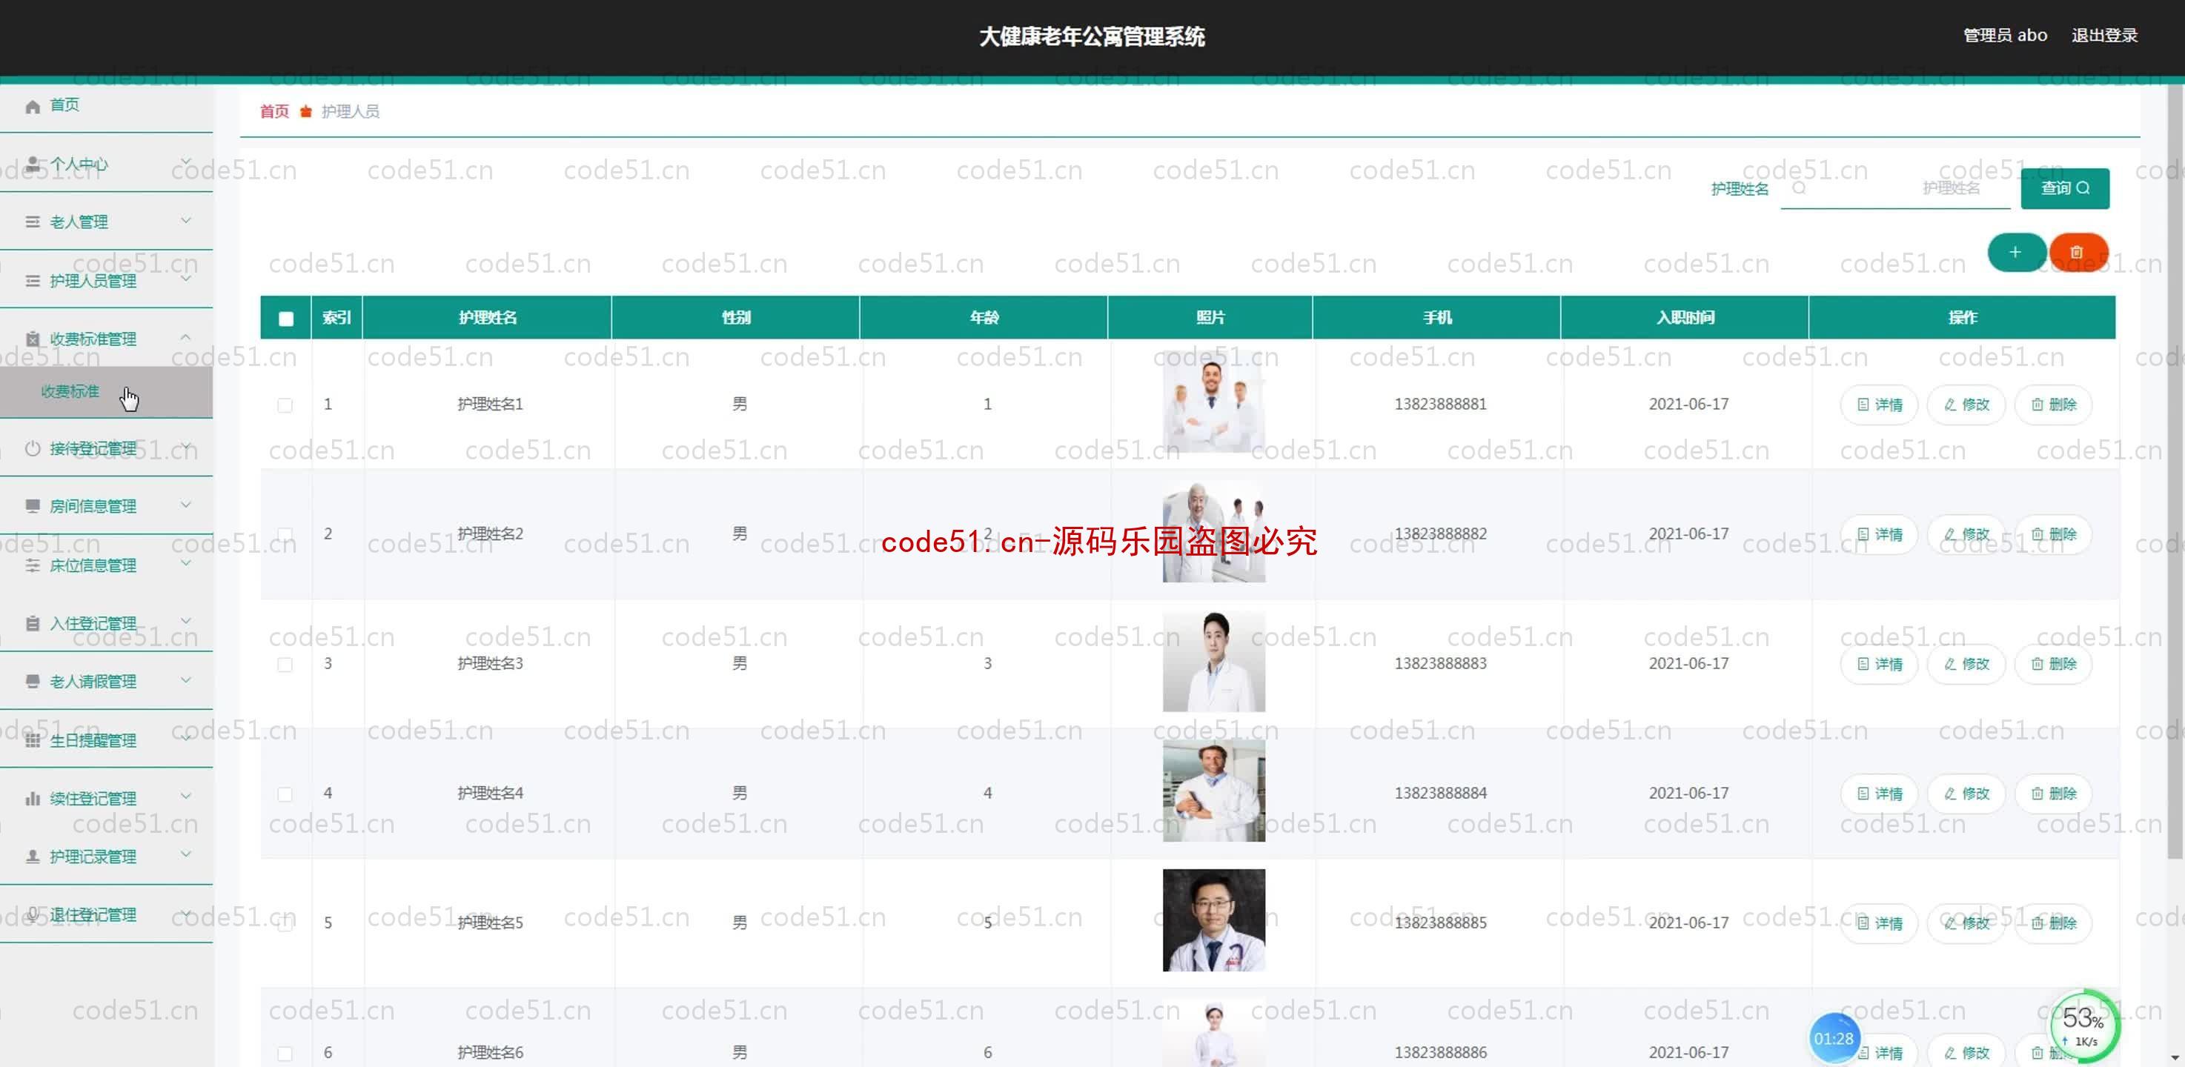The width and height of the screenshot is (2185, 1067).
Task: Expand the 接待登记管理 chevron
Action: point(186,446)
